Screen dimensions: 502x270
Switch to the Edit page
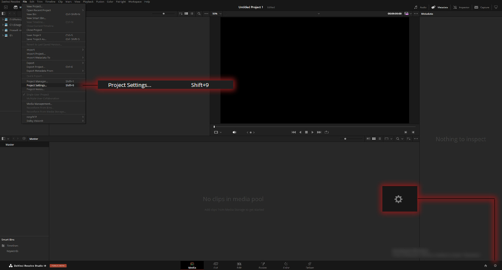click(239, 265)
